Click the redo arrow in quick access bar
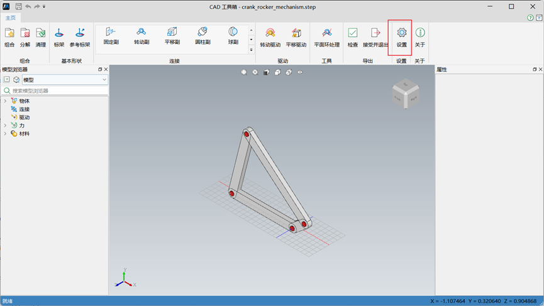This screenshot has height=306, width=544. (x=36, y=6)
